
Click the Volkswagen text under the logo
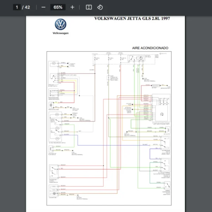click(60, 33)
